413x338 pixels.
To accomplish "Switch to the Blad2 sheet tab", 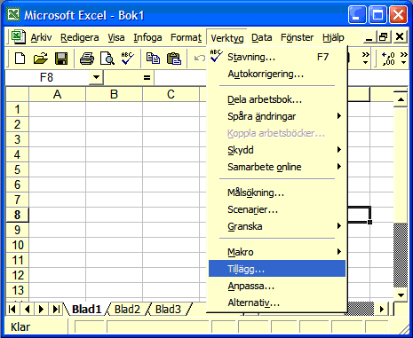I will tap(127, 310).
